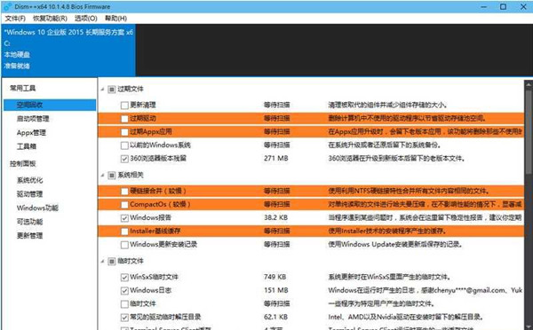The height and width of the screenshot is (330, 533).
Task: Check the Windows更新安装记录 checkbox
Action: click(x=124, y=245)
